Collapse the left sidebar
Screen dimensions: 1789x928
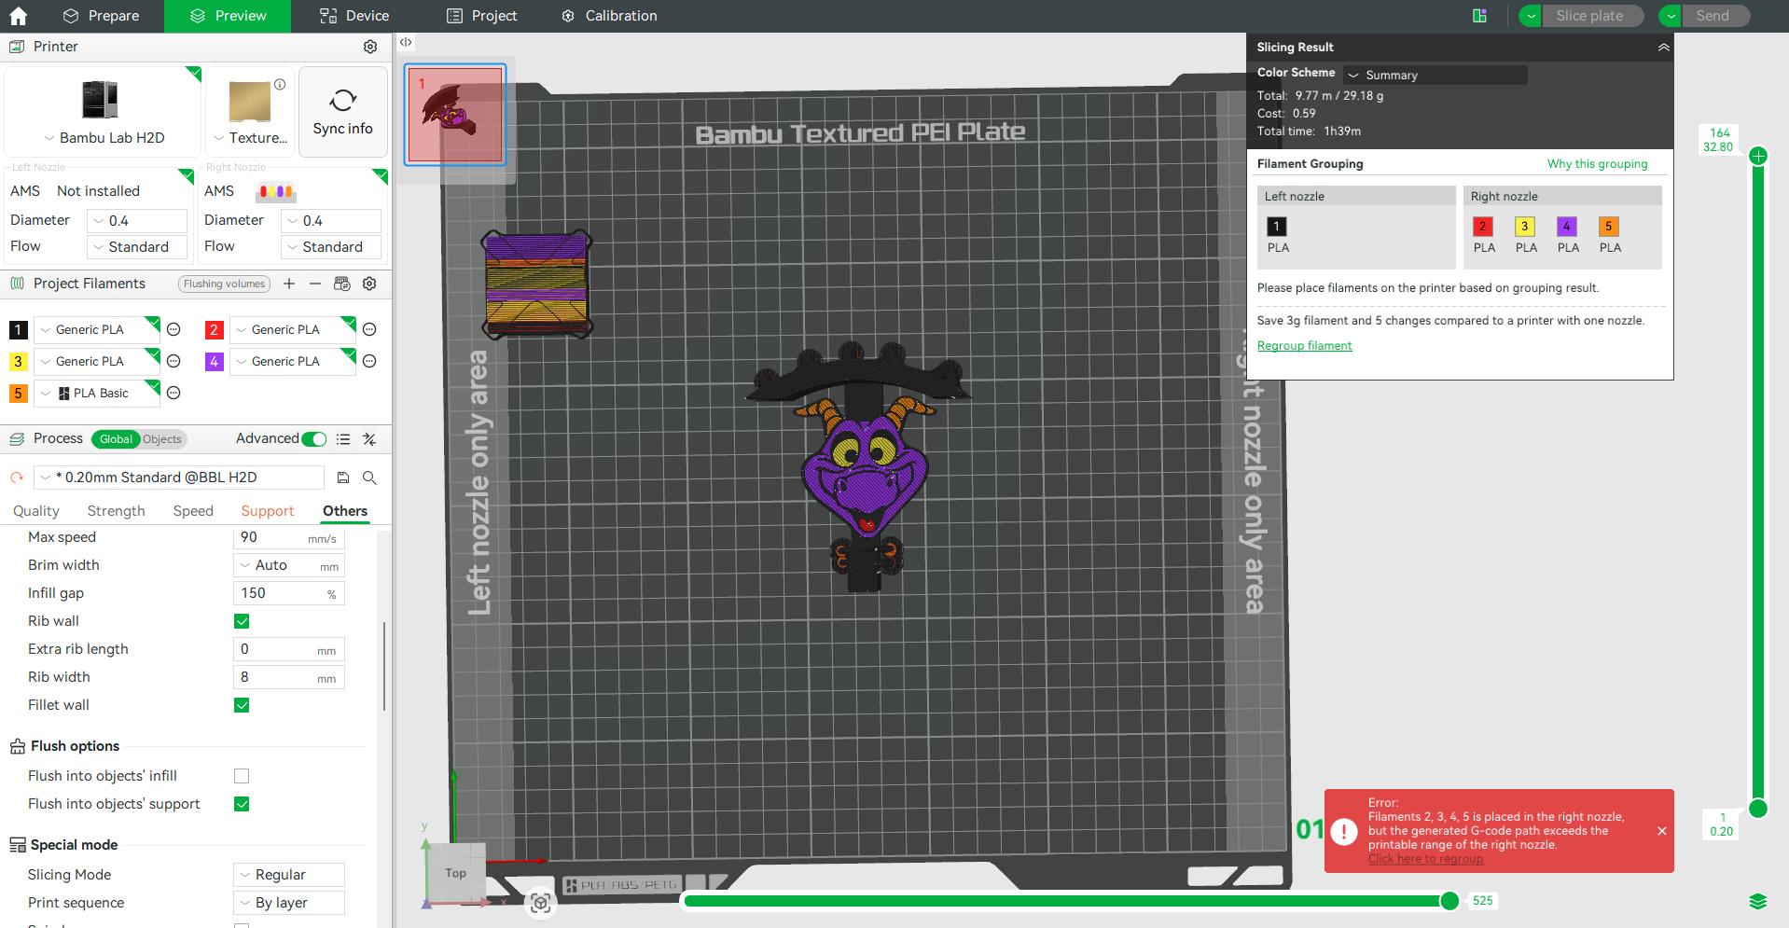tap(406, 42)
